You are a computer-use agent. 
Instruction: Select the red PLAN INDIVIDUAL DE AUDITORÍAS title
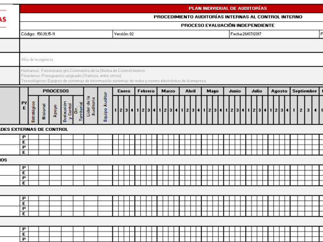click(x=228, y=9)
